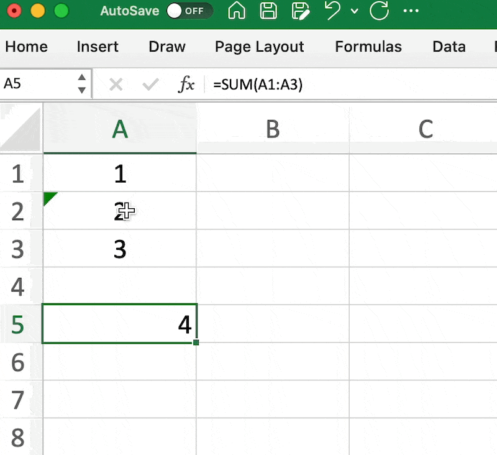Open the Draw ribbon tab
This screenshot has height=455, width=497.
[x=166, y=46]
